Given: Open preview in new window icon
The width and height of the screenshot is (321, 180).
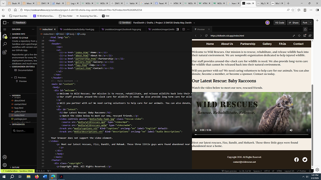Looking at the screenshot, I should pyautogui.click(x=310, y=36).
